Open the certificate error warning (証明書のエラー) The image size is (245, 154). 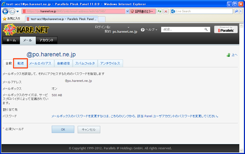click(143, 11)
